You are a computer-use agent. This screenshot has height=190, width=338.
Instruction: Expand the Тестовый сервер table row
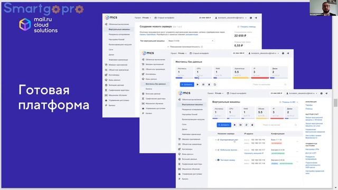(x=216, y=160)
